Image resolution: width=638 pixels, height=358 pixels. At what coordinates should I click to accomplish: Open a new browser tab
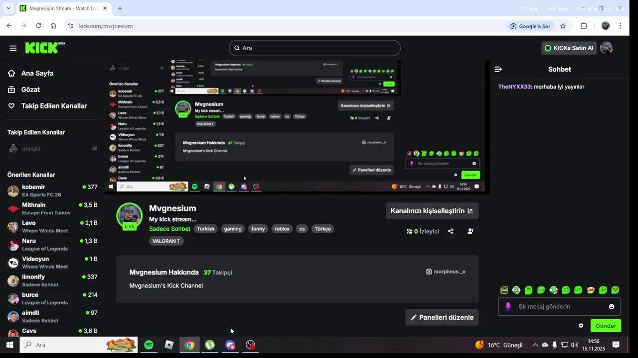pyautogui.click(x=120, y=8)
